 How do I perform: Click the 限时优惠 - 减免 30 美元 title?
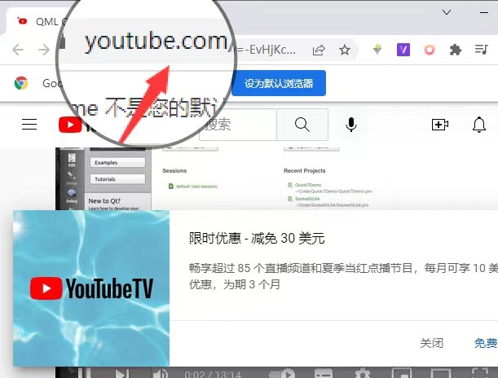tap(257, 238)
